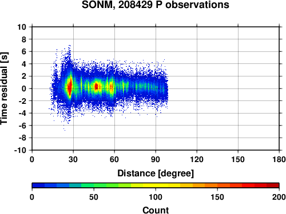Click the Distance [degree] axis label
The image size is (286, 214).
click(x=156, y=173)
